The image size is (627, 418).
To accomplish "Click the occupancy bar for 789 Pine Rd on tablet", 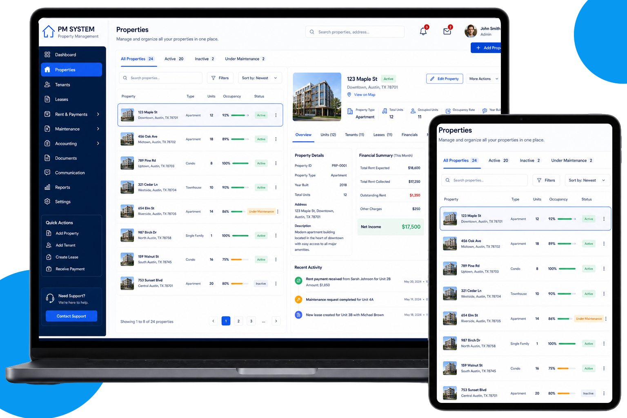I will 567,269.
